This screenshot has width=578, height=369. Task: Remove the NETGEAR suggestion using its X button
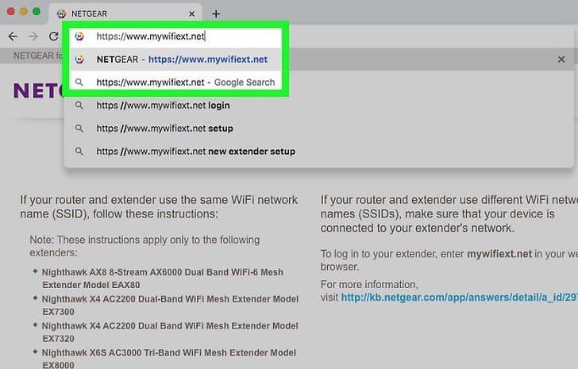[561, 60]
